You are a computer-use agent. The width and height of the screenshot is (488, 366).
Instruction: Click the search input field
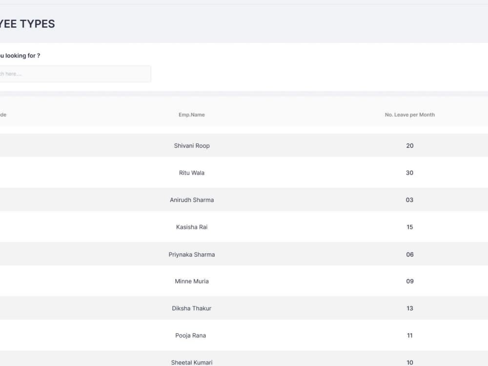click(75, 74)
